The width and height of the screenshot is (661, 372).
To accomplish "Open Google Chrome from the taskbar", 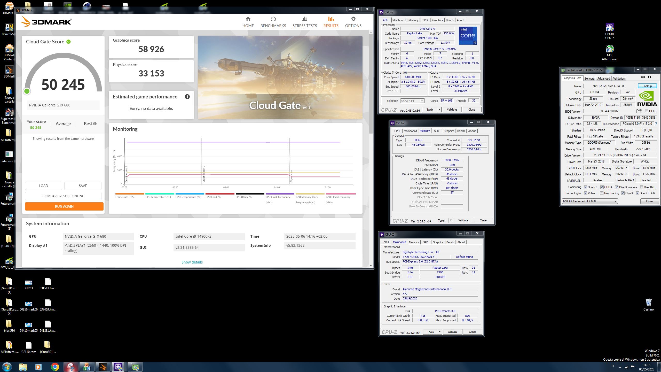I will pyautogui.click(x=55, y=367).
